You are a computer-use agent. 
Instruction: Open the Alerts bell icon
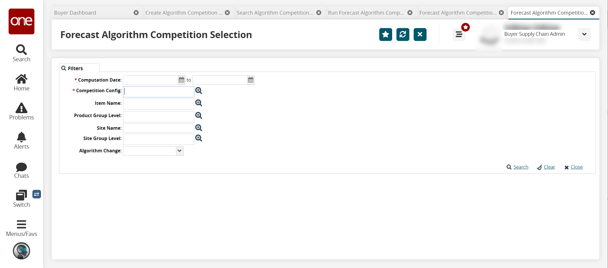point(21,137)
